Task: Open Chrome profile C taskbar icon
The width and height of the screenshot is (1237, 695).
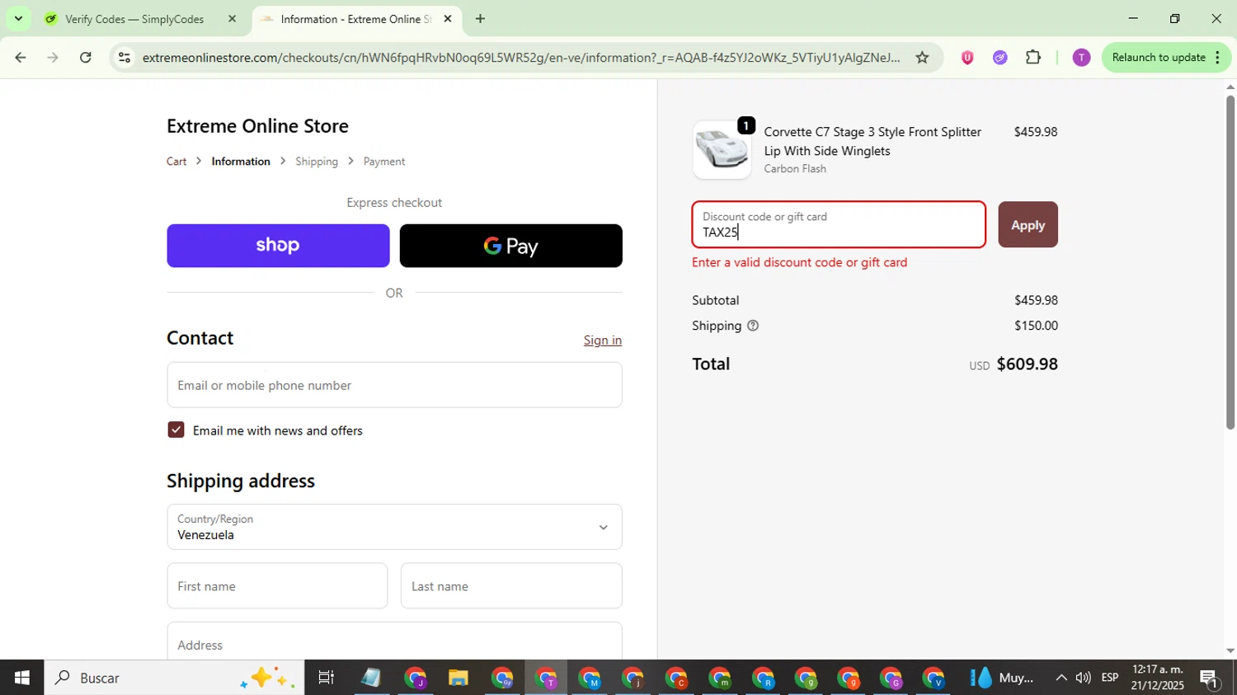Action: click(x=676, y=678)
